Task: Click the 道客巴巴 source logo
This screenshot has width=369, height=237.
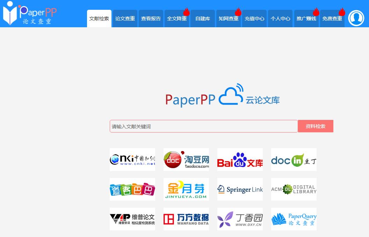Action: click(x=132, y=189)
